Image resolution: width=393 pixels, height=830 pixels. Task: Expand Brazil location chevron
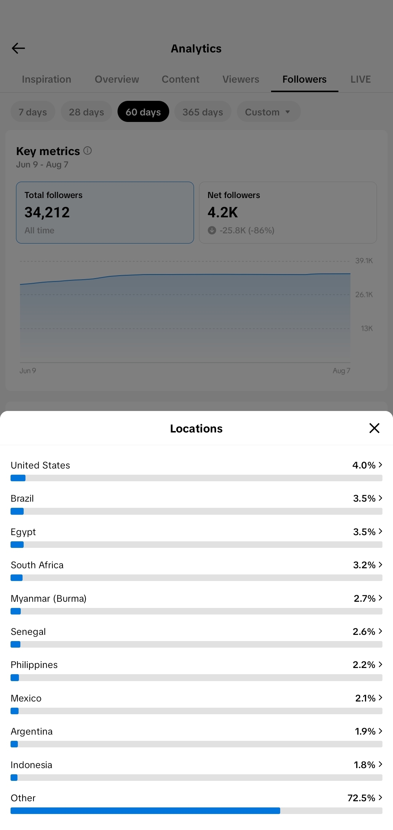pos(380,498)
